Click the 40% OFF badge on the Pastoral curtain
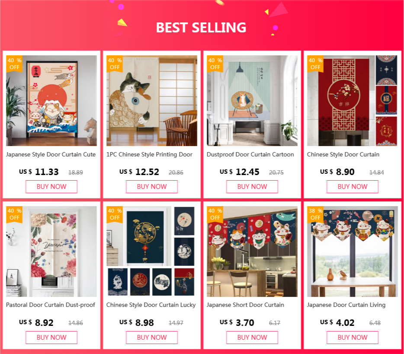This screenshot has height=354, width=404. pos(14,214)
